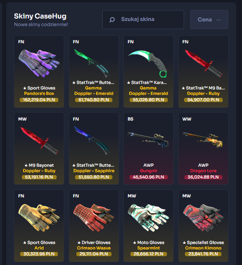Select the Specialist Gloves Crimson Kimono image
Viewport: 242px width, 265px height.
point(203,218)
